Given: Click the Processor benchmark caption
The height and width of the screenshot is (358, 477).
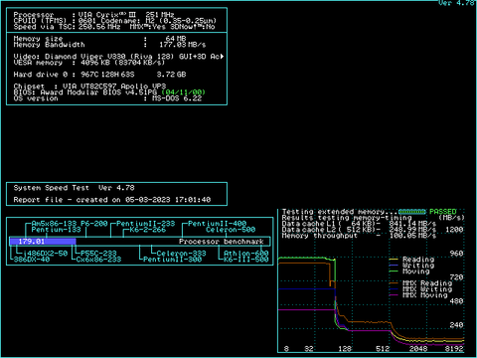Looking at the screenshot, I should coord(222,242).
